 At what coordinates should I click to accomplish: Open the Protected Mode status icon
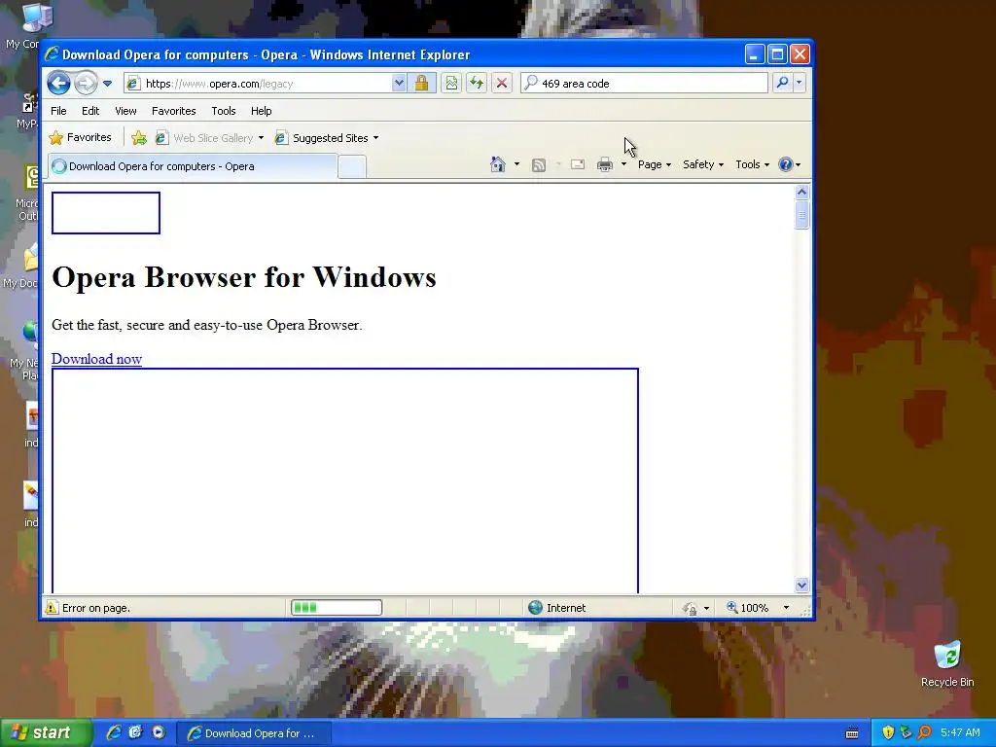pos(690,609)
